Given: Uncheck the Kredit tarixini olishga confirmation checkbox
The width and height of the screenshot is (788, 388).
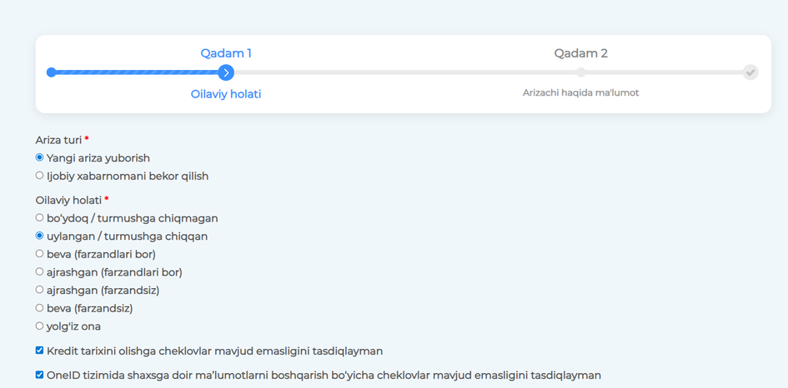Looking at the screenshot, I should pos(39,351).
